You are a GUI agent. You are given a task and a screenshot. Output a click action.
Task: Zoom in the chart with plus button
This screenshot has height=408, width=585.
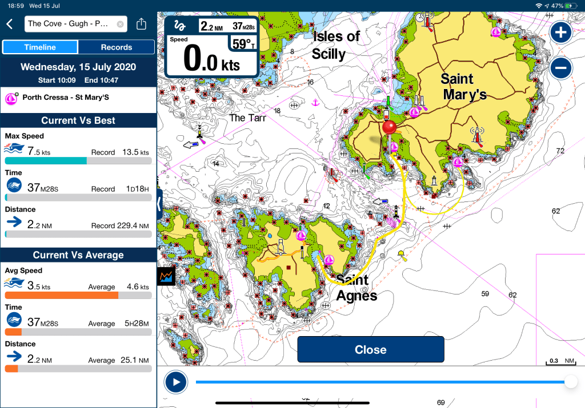coord(561,33)
